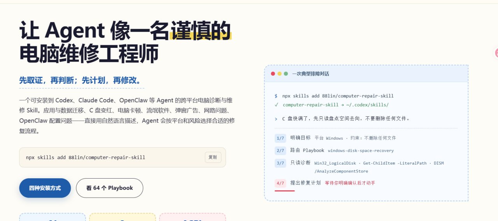Click the text 平台 Windows · 约束：不删除任何文件
Screen dimensions: 498x221
pyautogui.click(x=355, y=138)
